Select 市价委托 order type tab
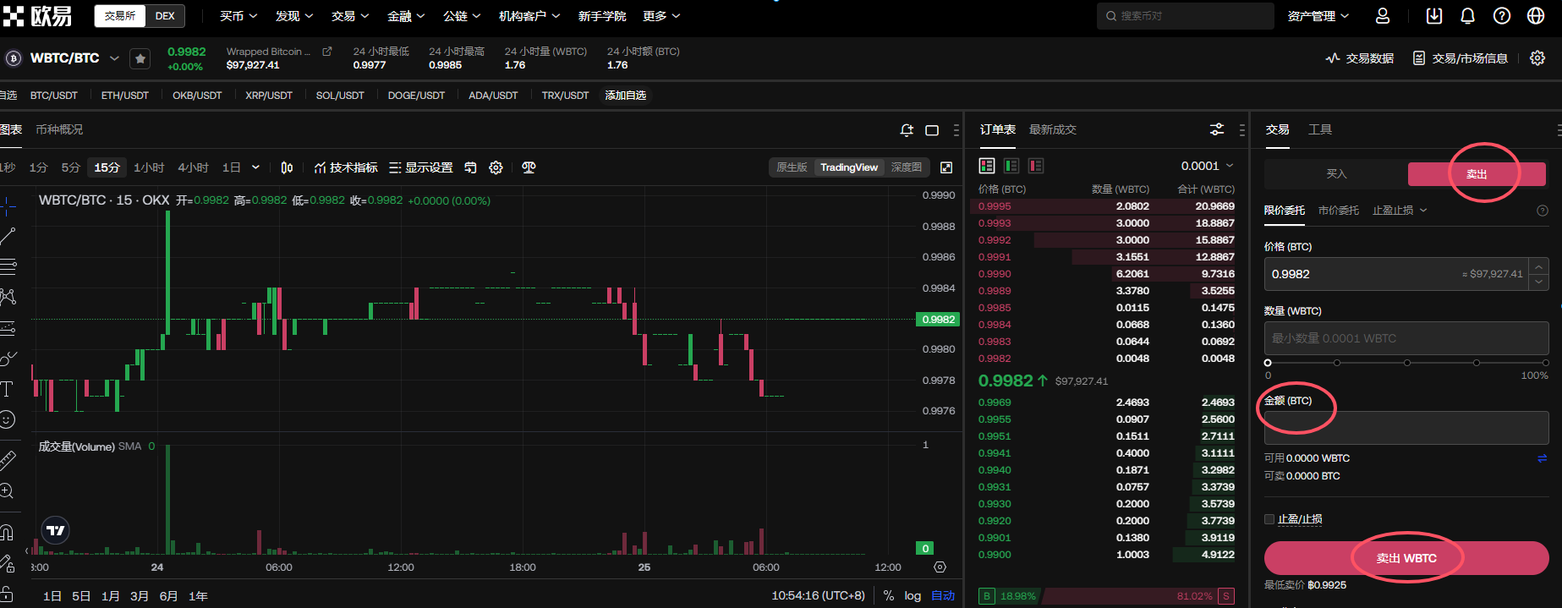The height and width of the screenshot is (608, 1562). 1338,211
